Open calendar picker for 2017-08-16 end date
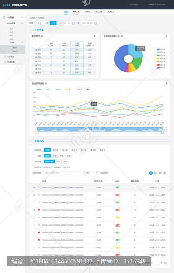Screen dimensions: 174x273 pyautogui.click(x=95, y=23)
